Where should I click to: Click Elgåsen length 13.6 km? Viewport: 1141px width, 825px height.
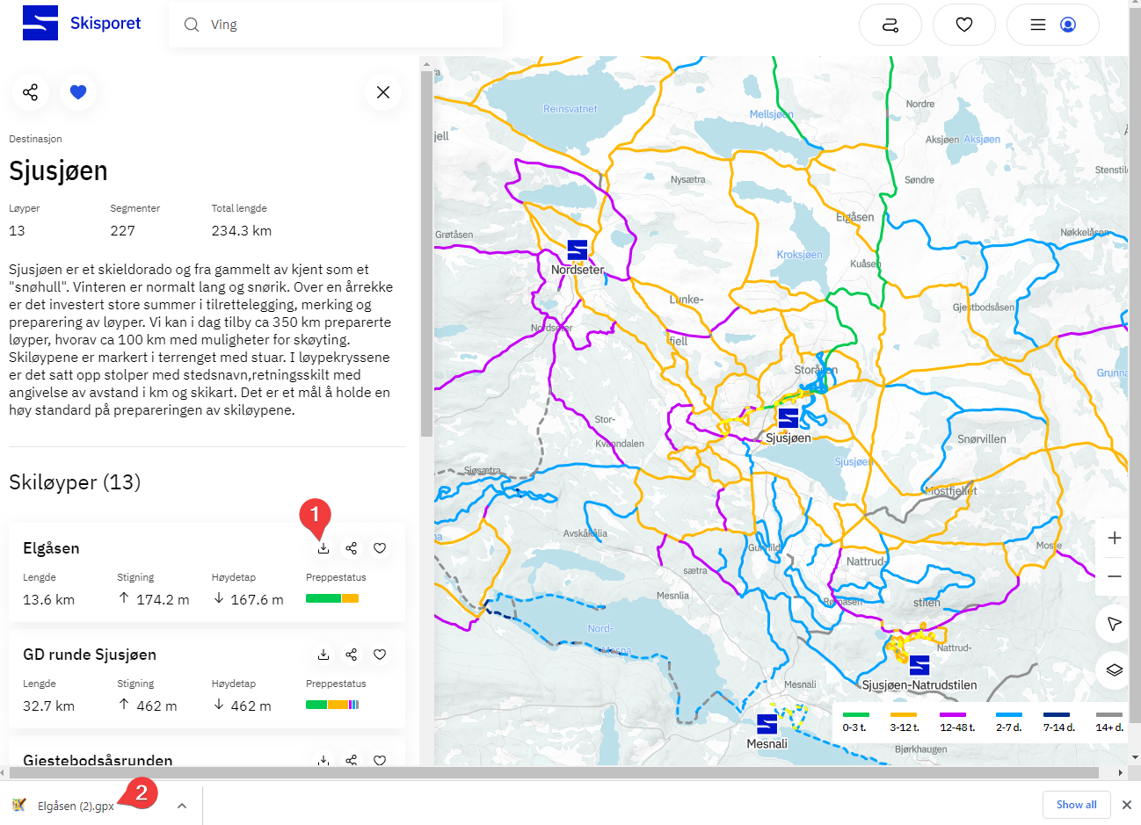pos(48,600)
